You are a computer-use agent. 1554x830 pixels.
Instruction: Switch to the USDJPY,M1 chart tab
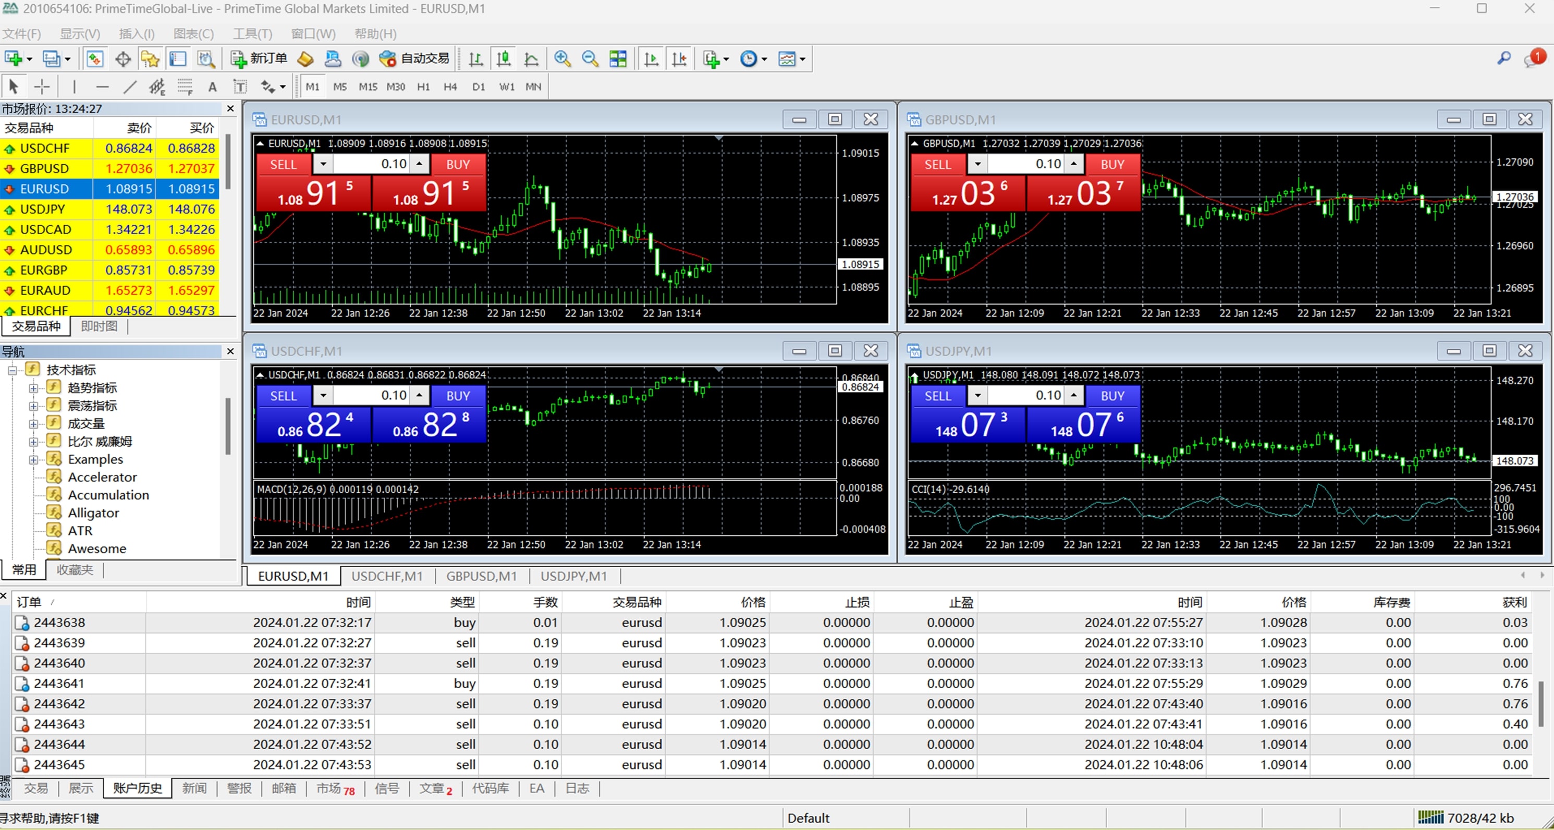click(574, 576)
